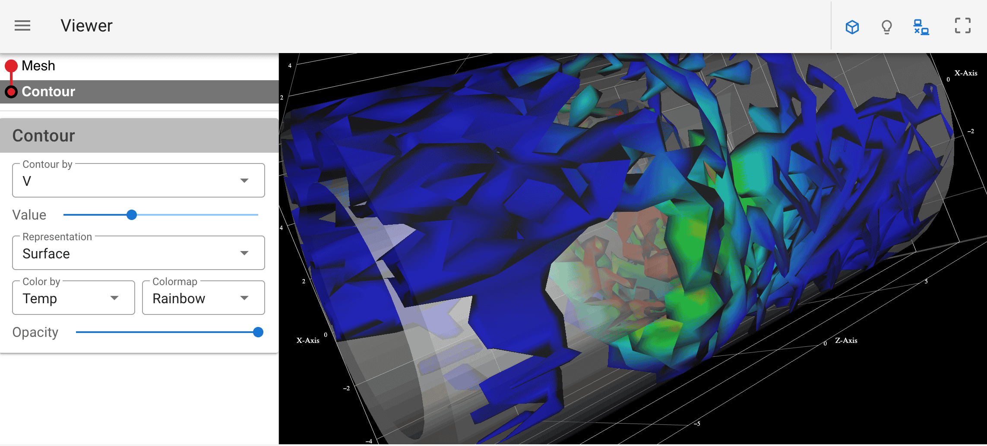Select the Contour item in pipeline
The width and height of the screenshot is (987, 446).
click(x=48, y=91)
